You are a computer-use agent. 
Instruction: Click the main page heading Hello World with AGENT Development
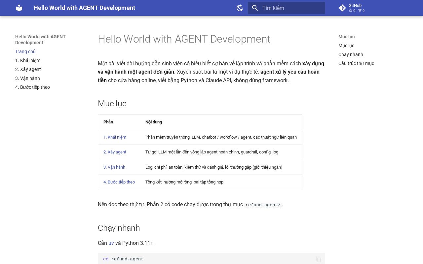coord(184,39)
